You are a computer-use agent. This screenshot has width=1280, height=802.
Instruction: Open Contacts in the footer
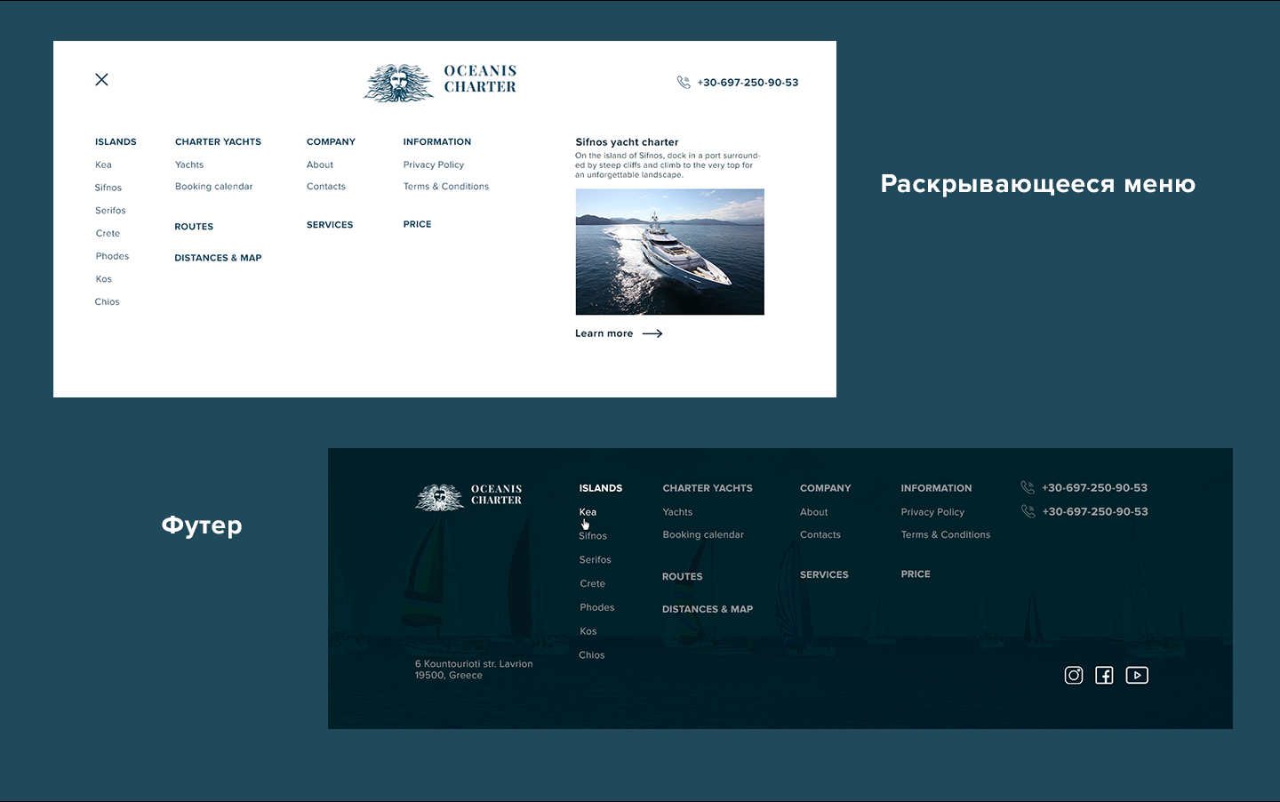click(x=820, y=535)
